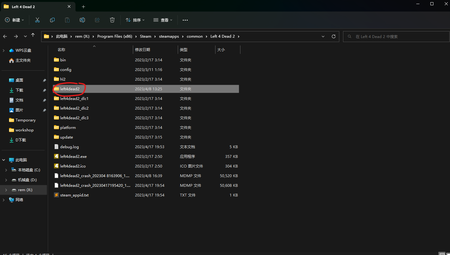Go up one folder level arrow
The image size is (450, 255).
click(x=33, y=35)
